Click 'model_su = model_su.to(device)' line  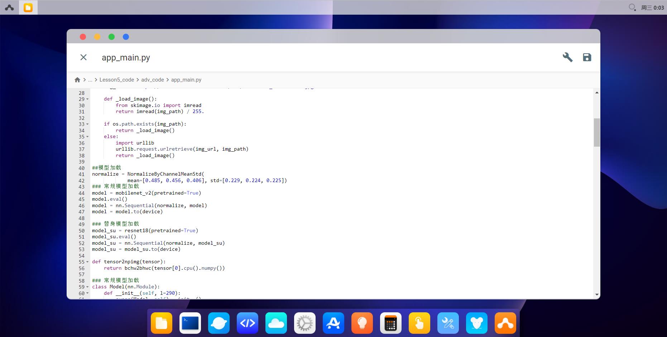point(136,249)
